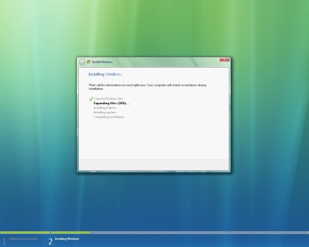Click the stage number 1 at bottom
Viewport: 309px width, 247px height.
tap(4, 242)
